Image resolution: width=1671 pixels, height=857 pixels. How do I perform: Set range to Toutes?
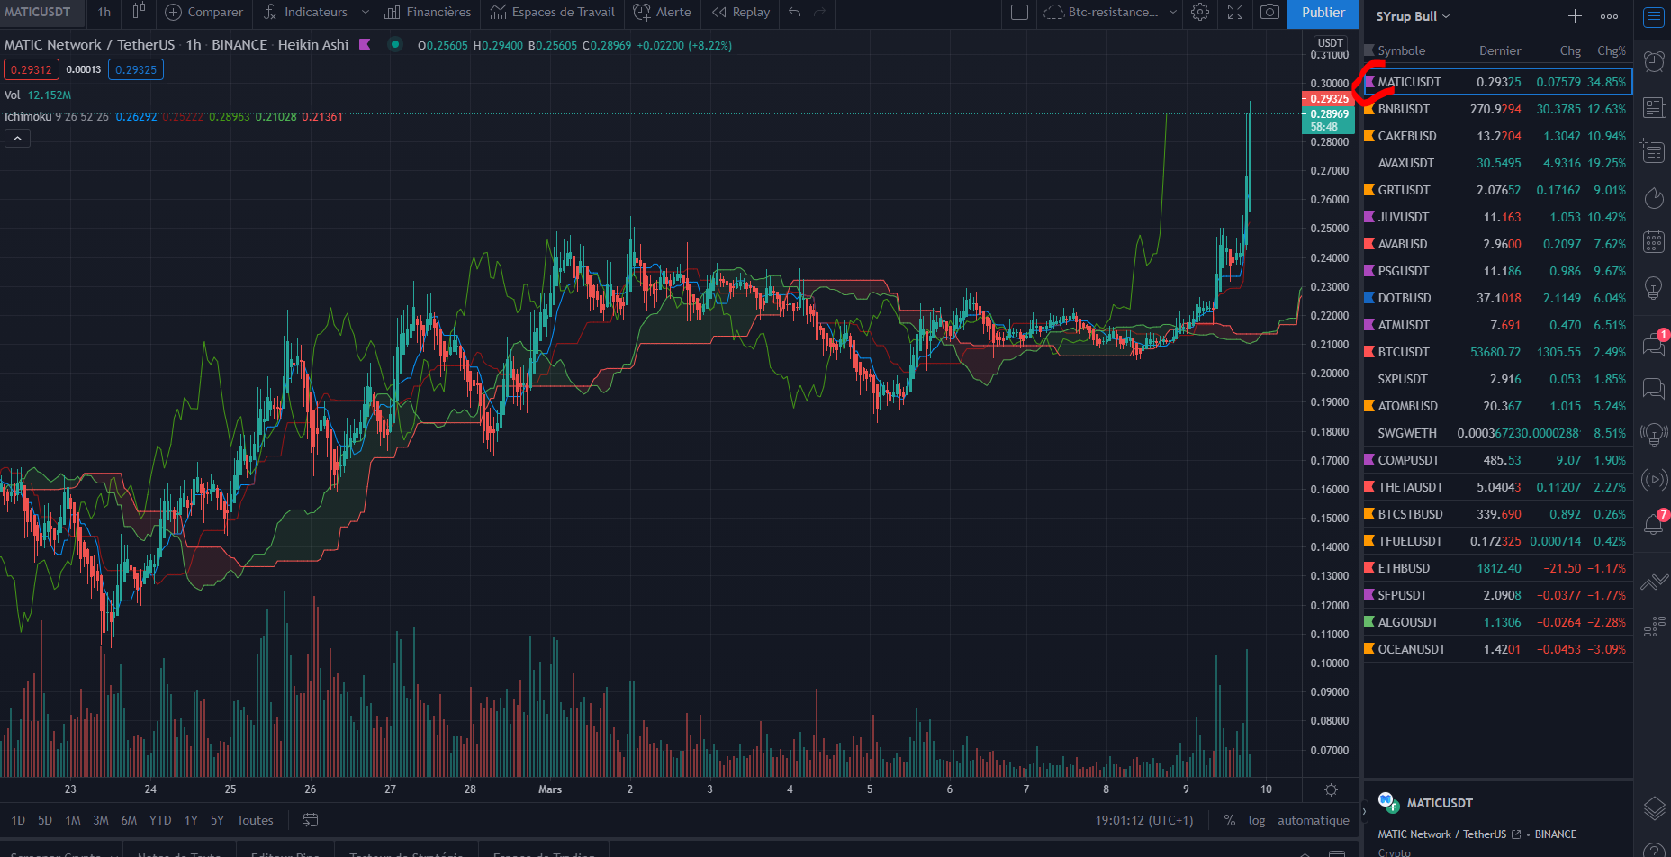[255, 820]
